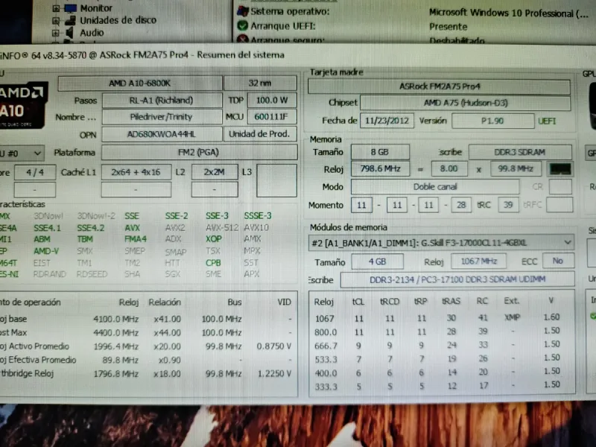The height and width of the screenshot is (447, 596).
Task: Click the green UEFI label
Action: coord(547,121)
